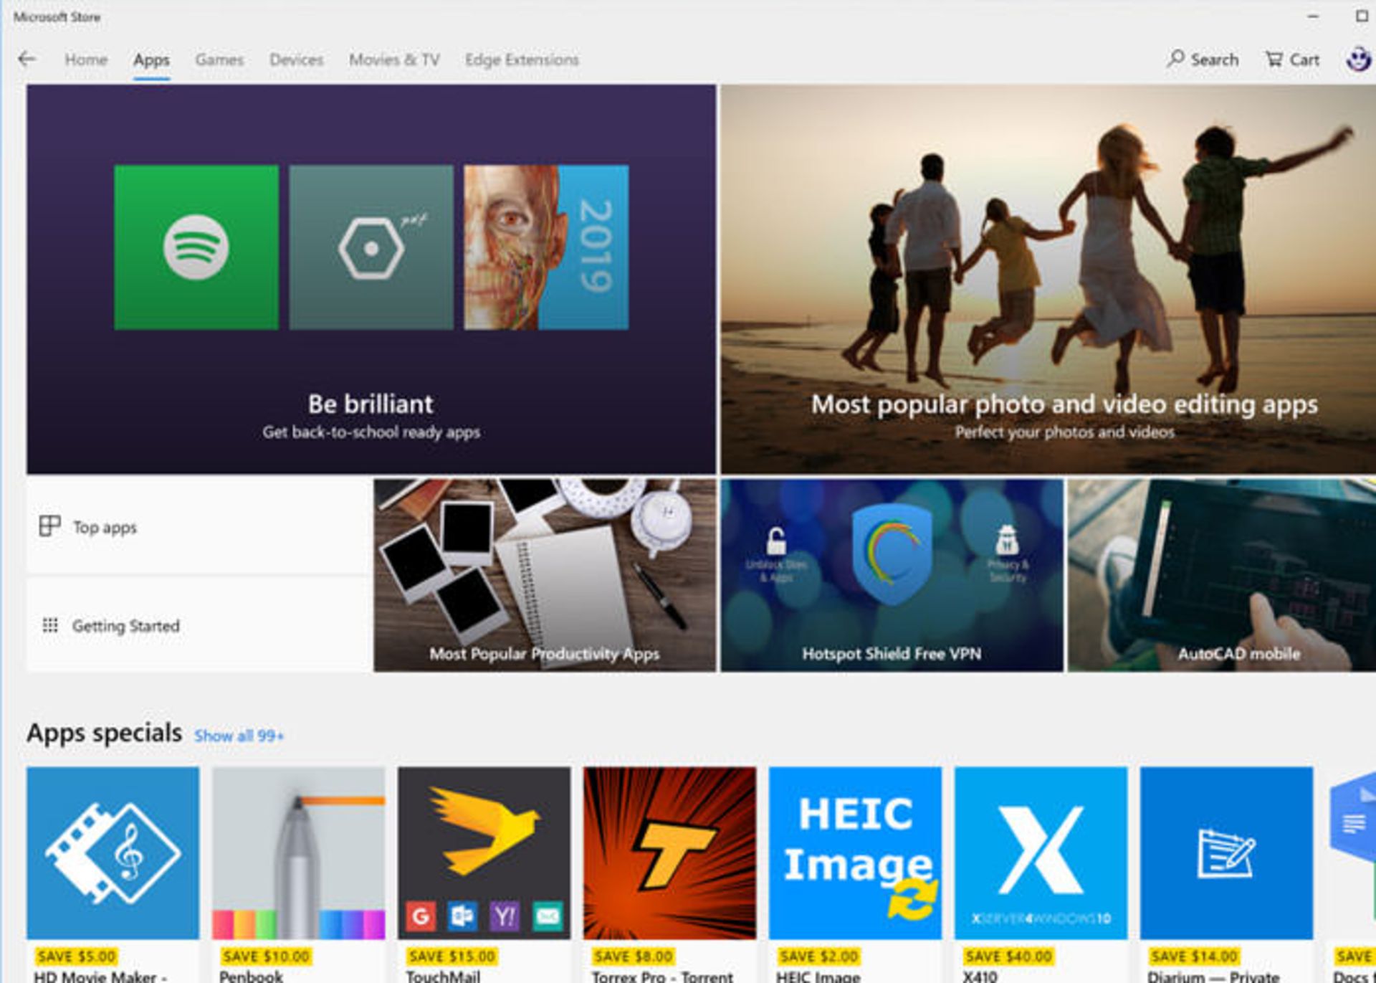Click the SAVE $14.00 badge

[1194, 956]
